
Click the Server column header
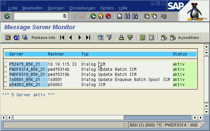(16, 54)
